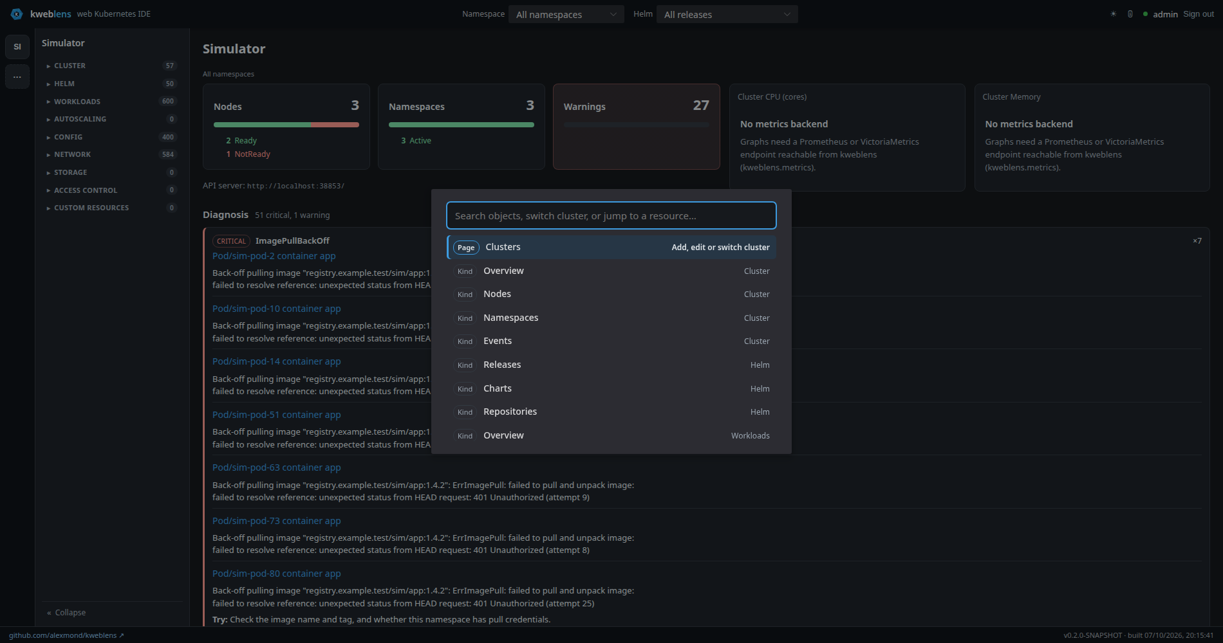This screenshot has width=1223, height=643.
Task: Click the SI cluster avatar icon
Action: tap(17, 46)
